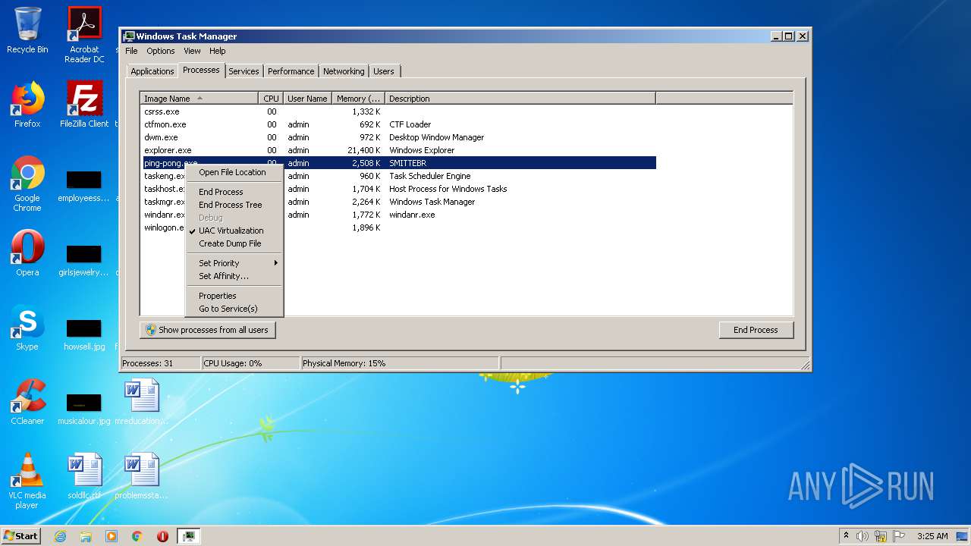Click Task Manager taskbar button
Screen dimensions: 971x546
click(x=189, y=536)
